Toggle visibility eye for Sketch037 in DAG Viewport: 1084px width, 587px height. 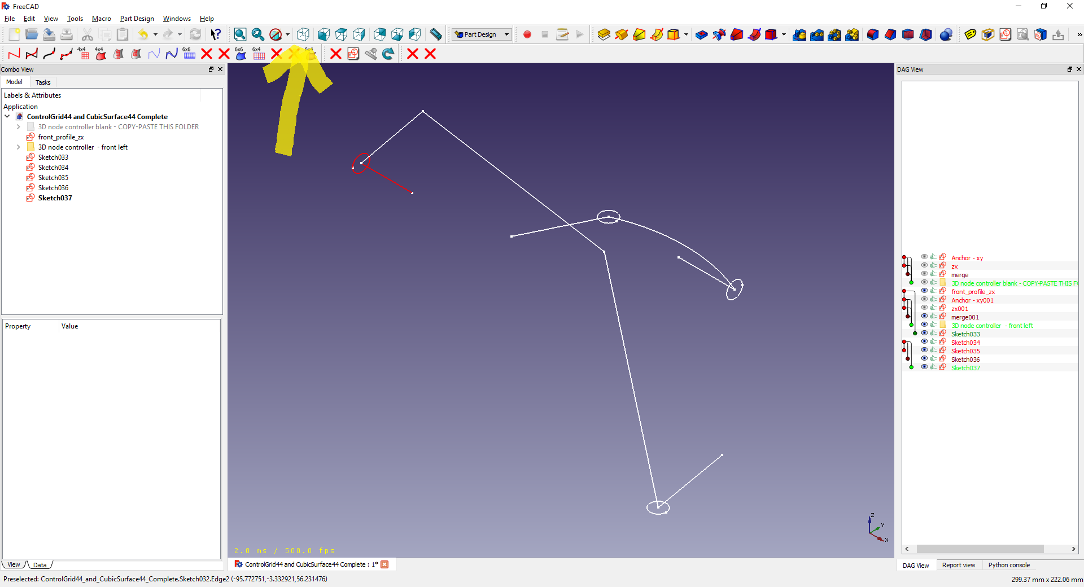click(x=924, y=367)
